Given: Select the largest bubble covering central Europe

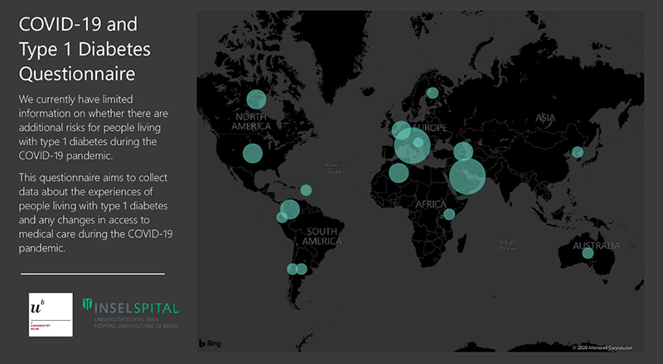Looking at the screenshot, I should tap(412, 146).
